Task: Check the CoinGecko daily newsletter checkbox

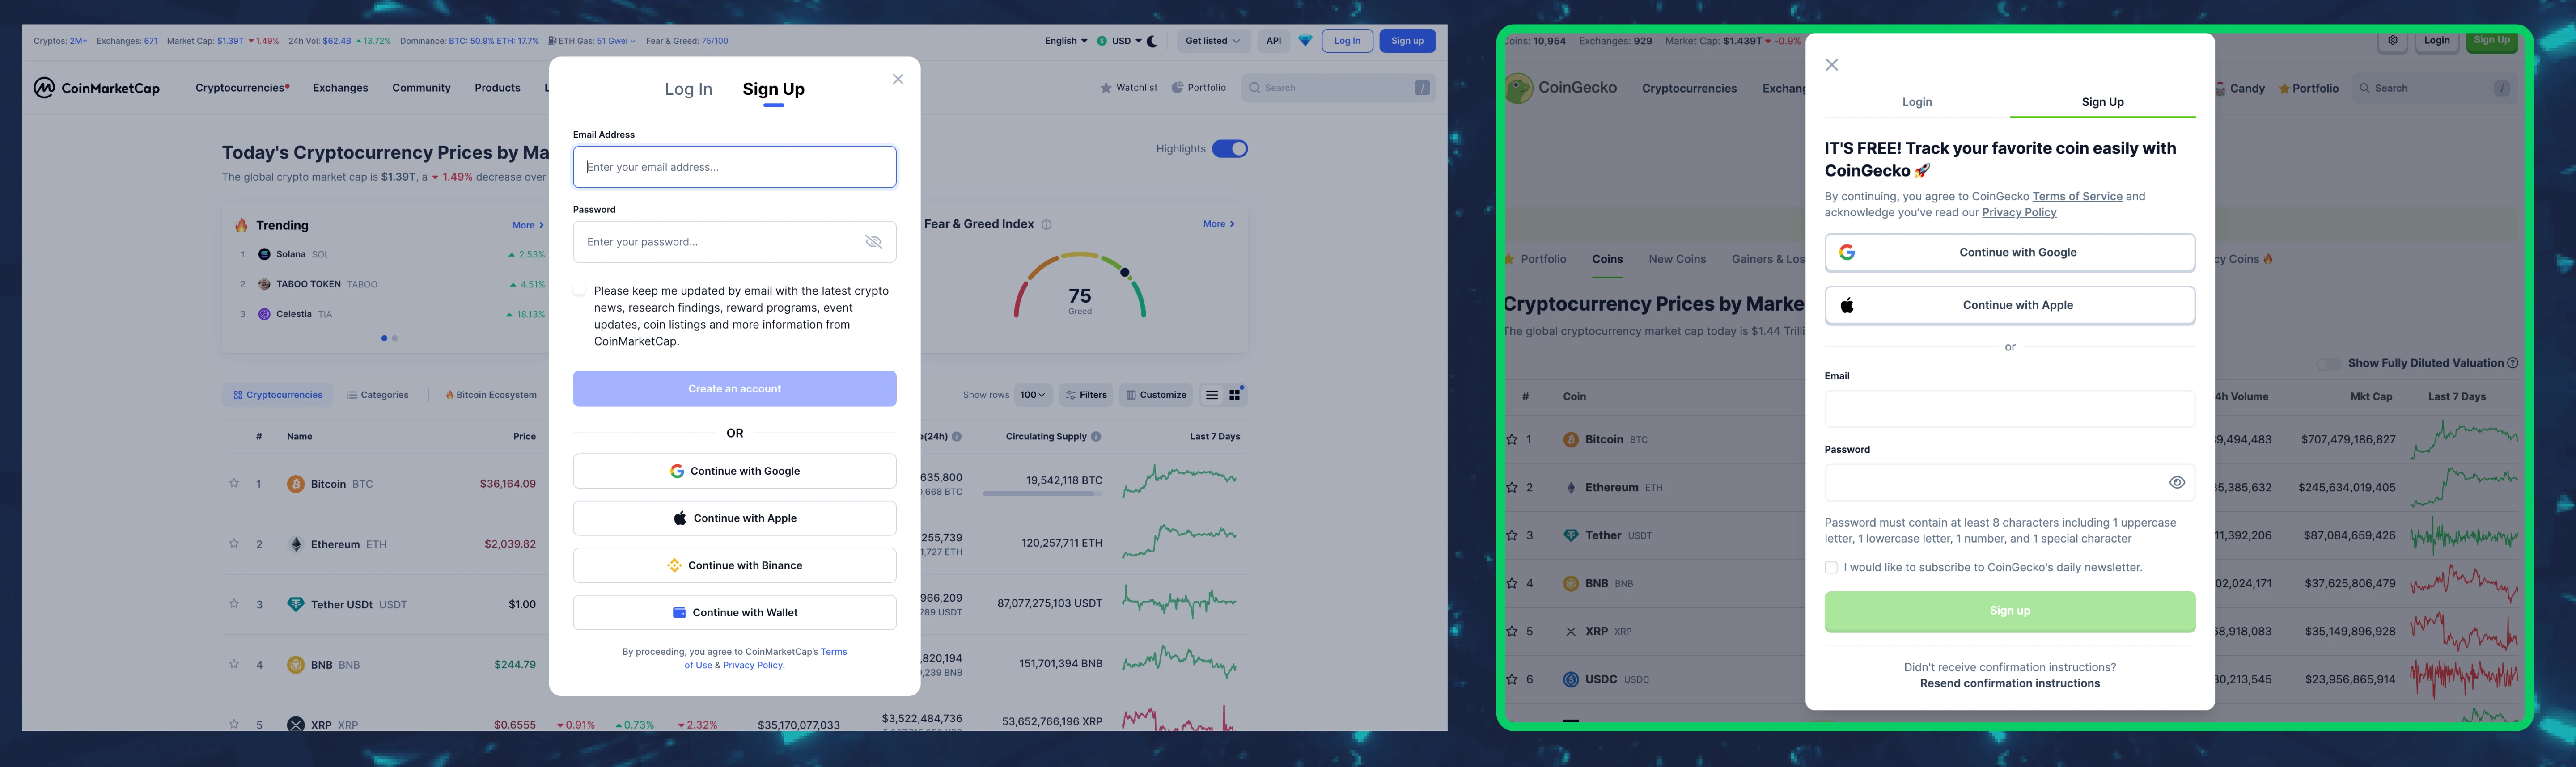Action: 1831,567
